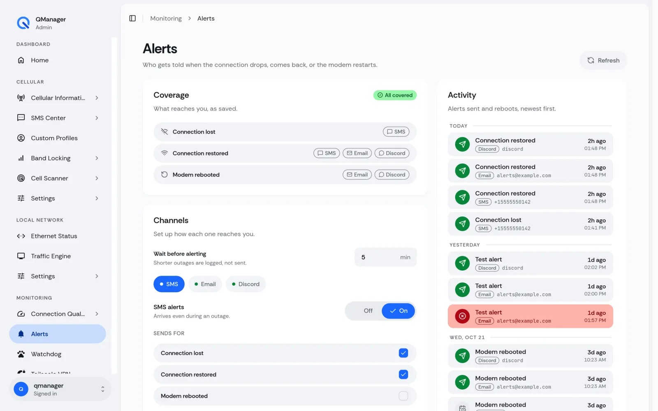658x411 pixels.
Task: Uncheck Connection lost under Sends For
Action: (x=403, y=353)
